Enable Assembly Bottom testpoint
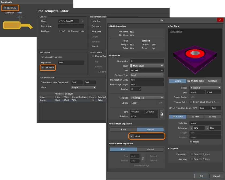Screen dimensions: 225x180 [x=200, y=159]
